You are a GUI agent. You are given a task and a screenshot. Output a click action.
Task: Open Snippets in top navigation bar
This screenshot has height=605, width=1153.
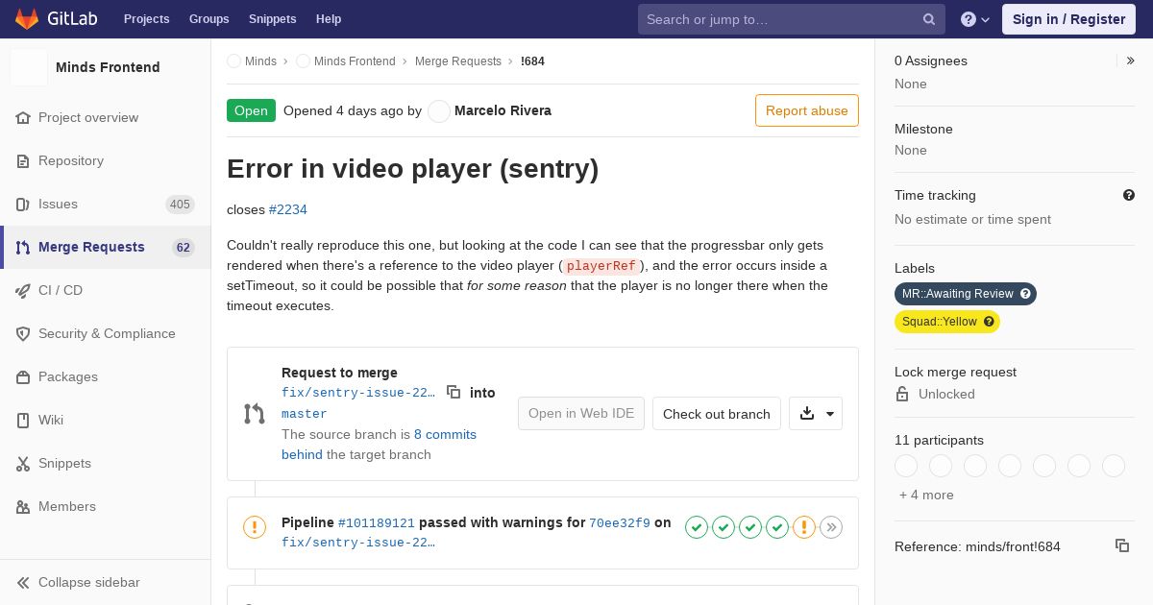tap(272, 19)
